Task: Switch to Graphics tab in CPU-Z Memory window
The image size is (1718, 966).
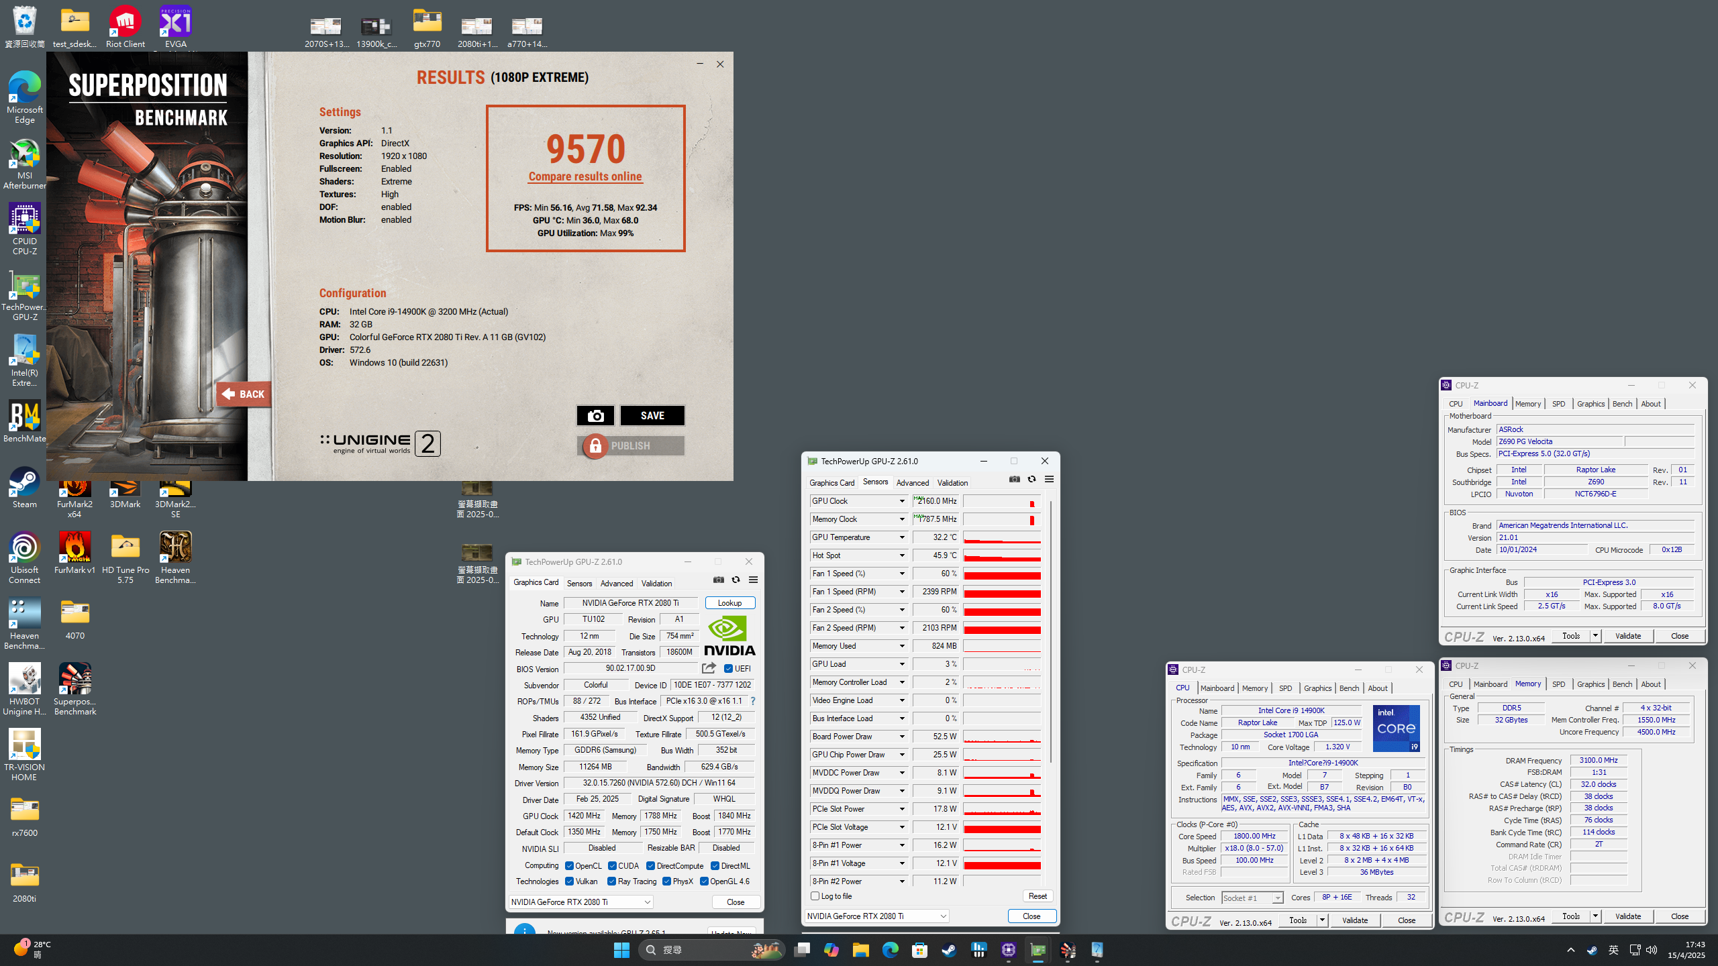Action: coord(1590,684)
